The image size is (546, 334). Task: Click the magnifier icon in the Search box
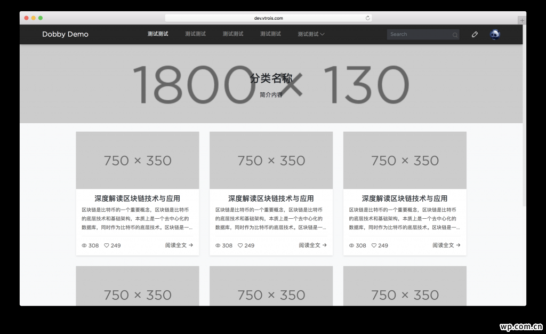pyautogui.click(x=455, y=35)
